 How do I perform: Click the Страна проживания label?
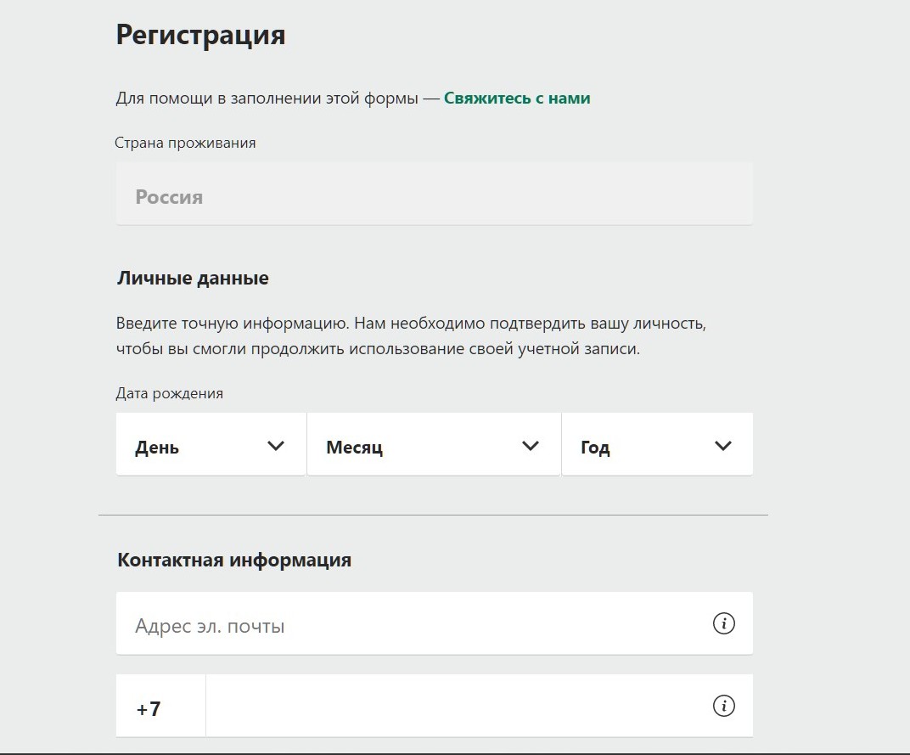pyautogui.click(x=185, y=143)
